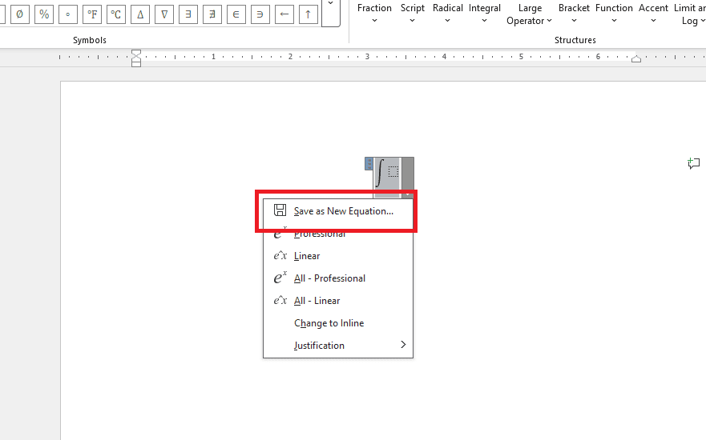Click the right indent marker on ruler
This screenshot has width=706, height=440.
[x=636, y=59]
